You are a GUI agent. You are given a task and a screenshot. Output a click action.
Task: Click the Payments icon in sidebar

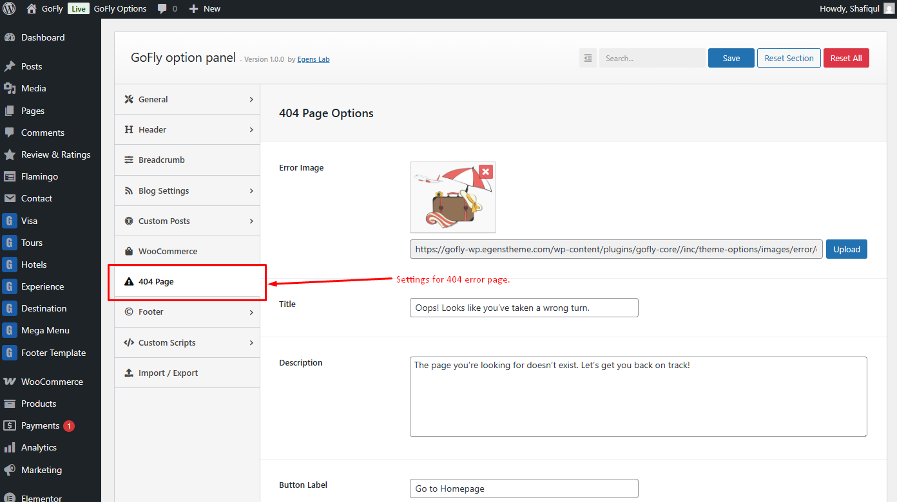(x=10, y=425)
